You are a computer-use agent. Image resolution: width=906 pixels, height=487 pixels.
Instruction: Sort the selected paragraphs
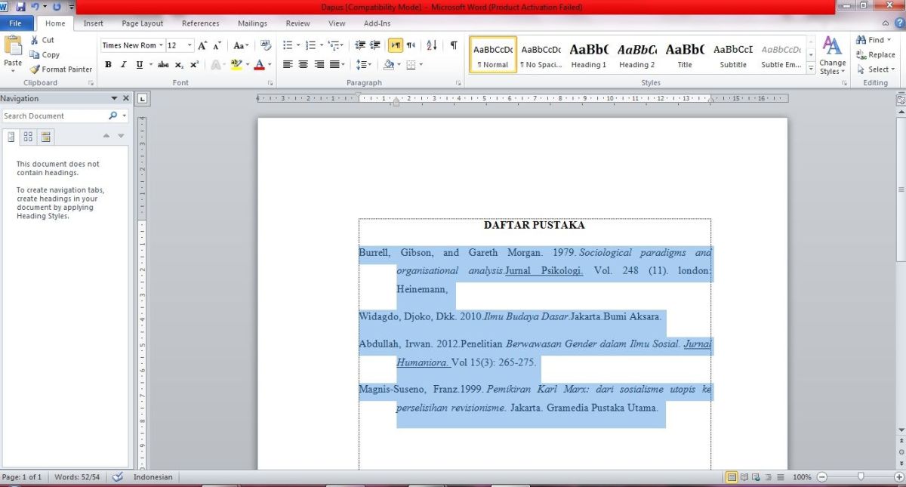(x=432, y=45)
